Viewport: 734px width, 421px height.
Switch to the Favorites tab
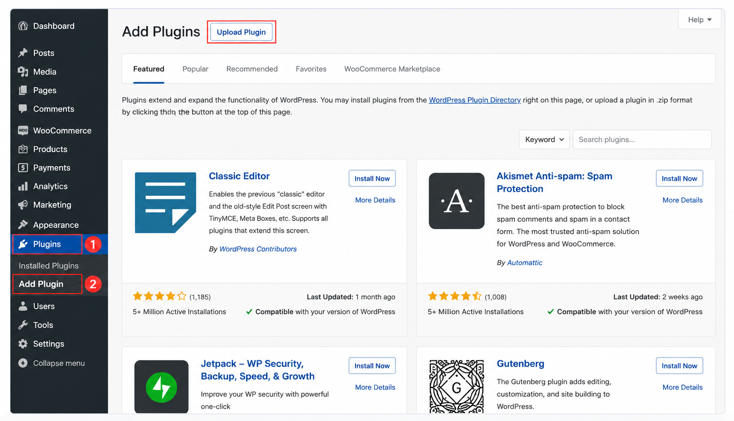(x=311, y=69)
